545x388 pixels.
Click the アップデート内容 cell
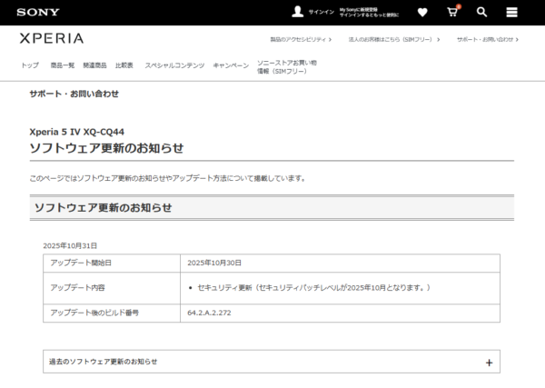[x=112, y=288]
